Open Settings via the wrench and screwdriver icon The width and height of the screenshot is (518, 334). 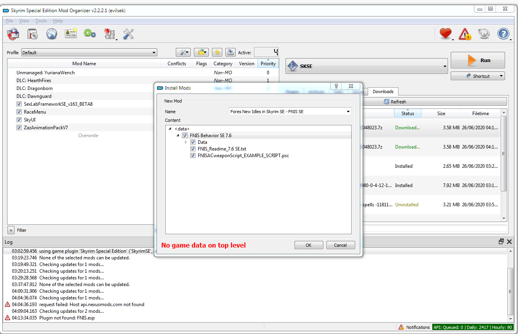click(x=128, y=34)
